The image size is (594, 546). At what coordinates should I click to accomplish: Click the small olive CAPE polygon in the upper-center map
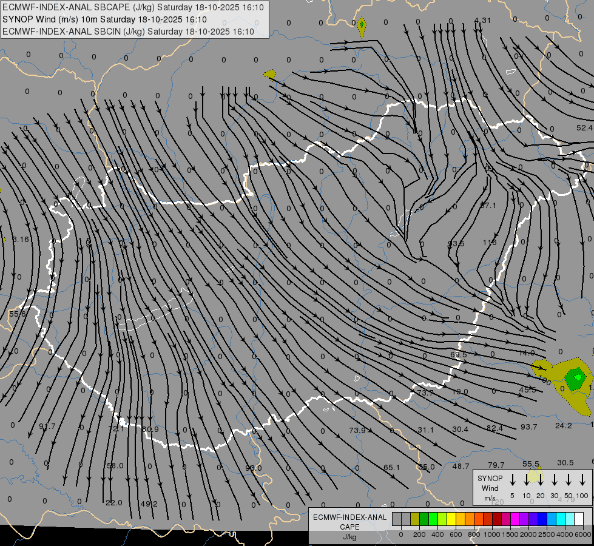coord(270,74)
